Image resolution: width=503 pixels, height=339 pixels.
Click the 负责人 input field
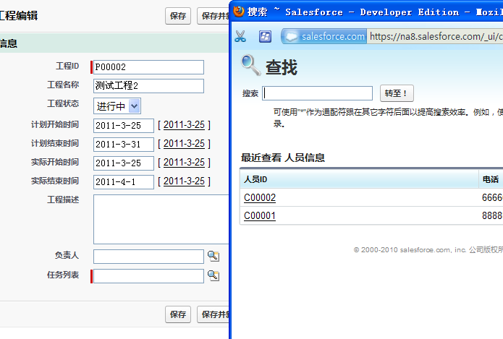148,257
